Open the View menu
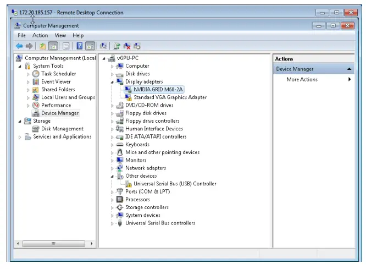 pos(60,36)
